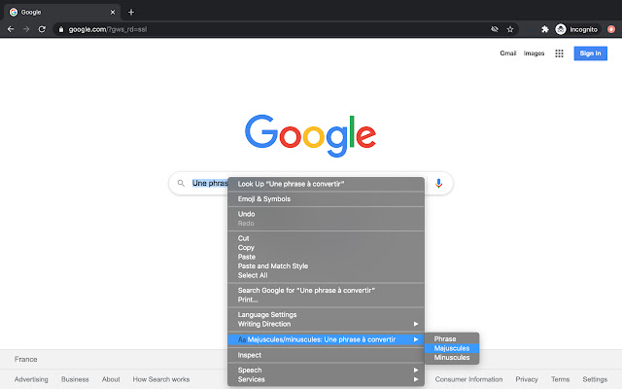The image size is (622, 389).
Task: Click the lock icon in address bar
Action: click(x=61, y=29)
